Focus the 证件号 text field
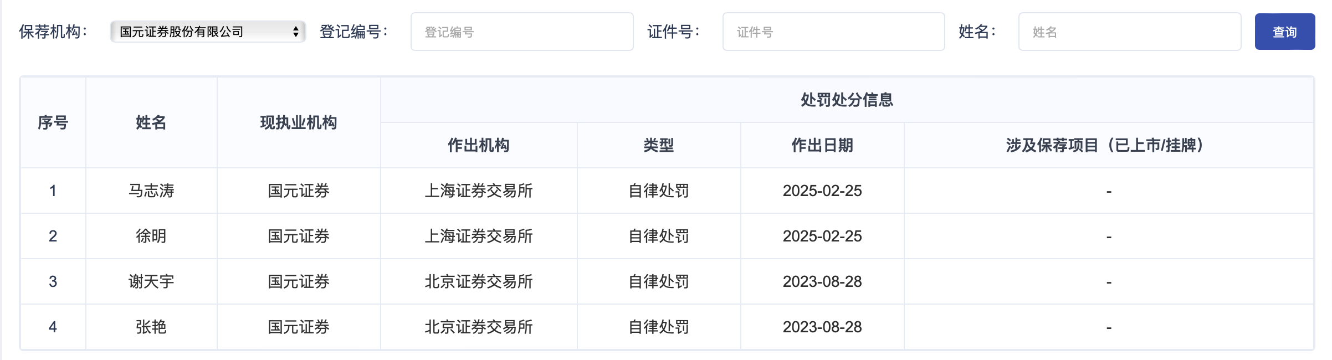This screenshot has width=1332, height=360. tap(833, 32)
